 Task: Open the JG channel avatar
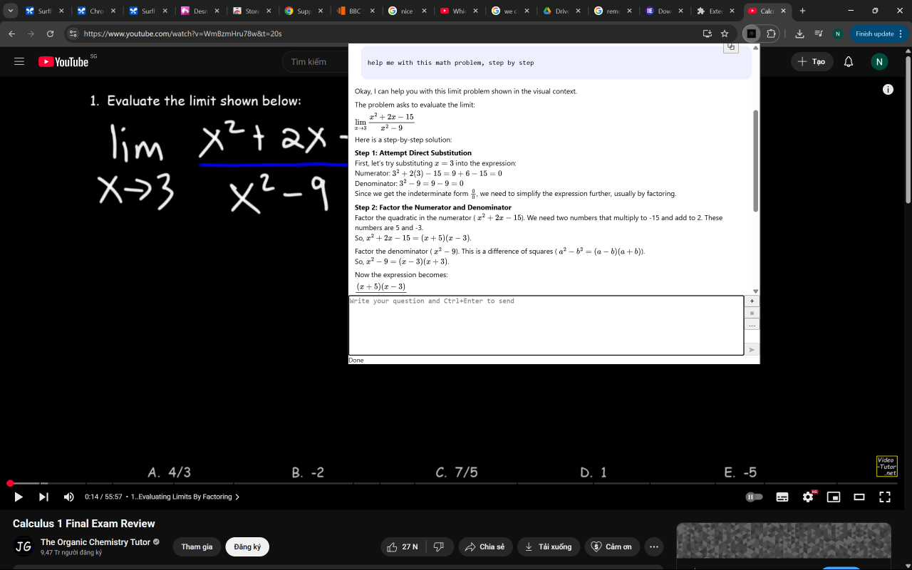pos(24,546)
